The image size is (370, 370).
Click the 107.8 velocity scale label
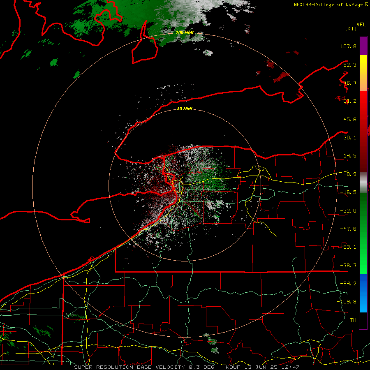(x=348, y=46)
